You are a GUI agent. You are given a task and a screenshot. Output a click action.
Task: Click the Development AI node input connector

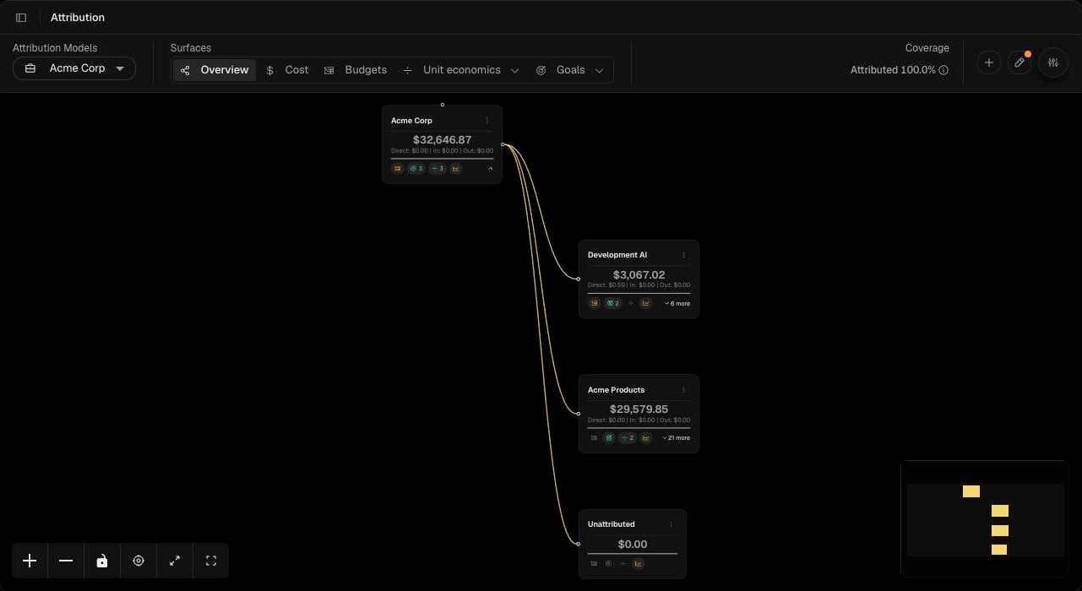[579, 279]
